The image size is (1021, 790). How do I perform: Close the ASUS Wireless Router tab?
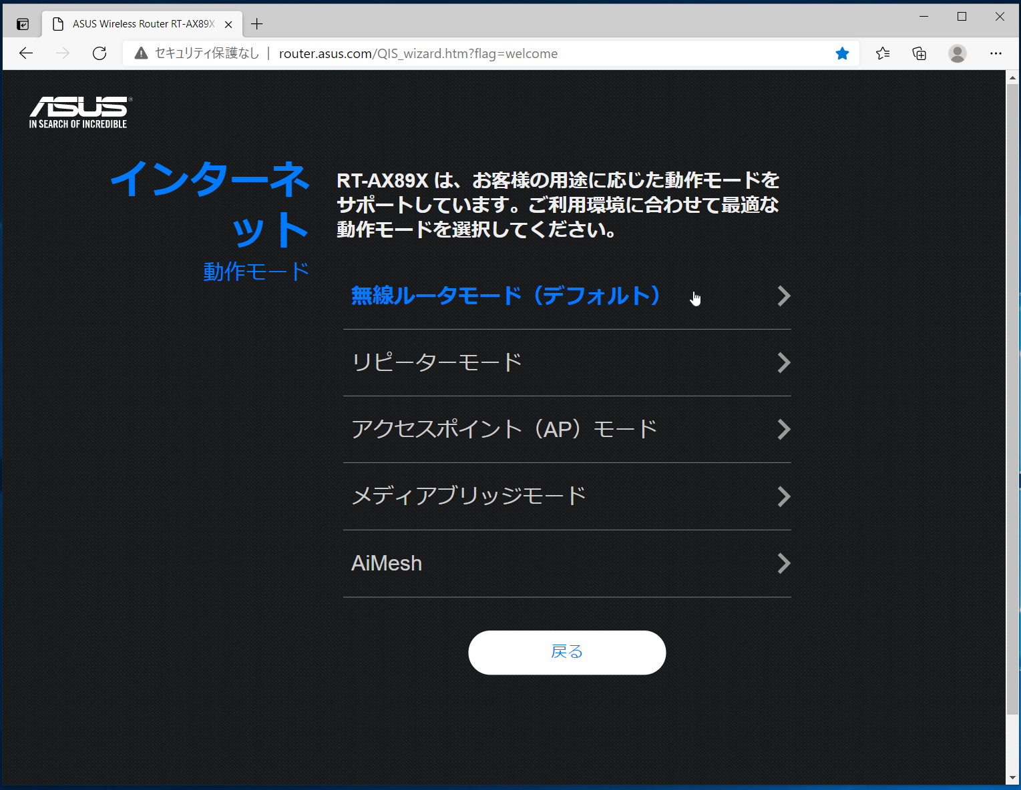tap(228, 24)
